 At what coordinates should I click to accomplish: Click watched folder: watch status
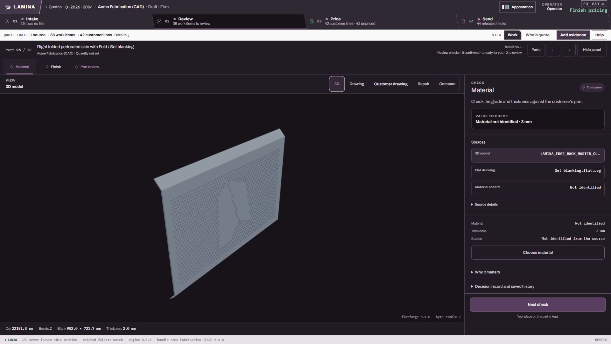102,340
